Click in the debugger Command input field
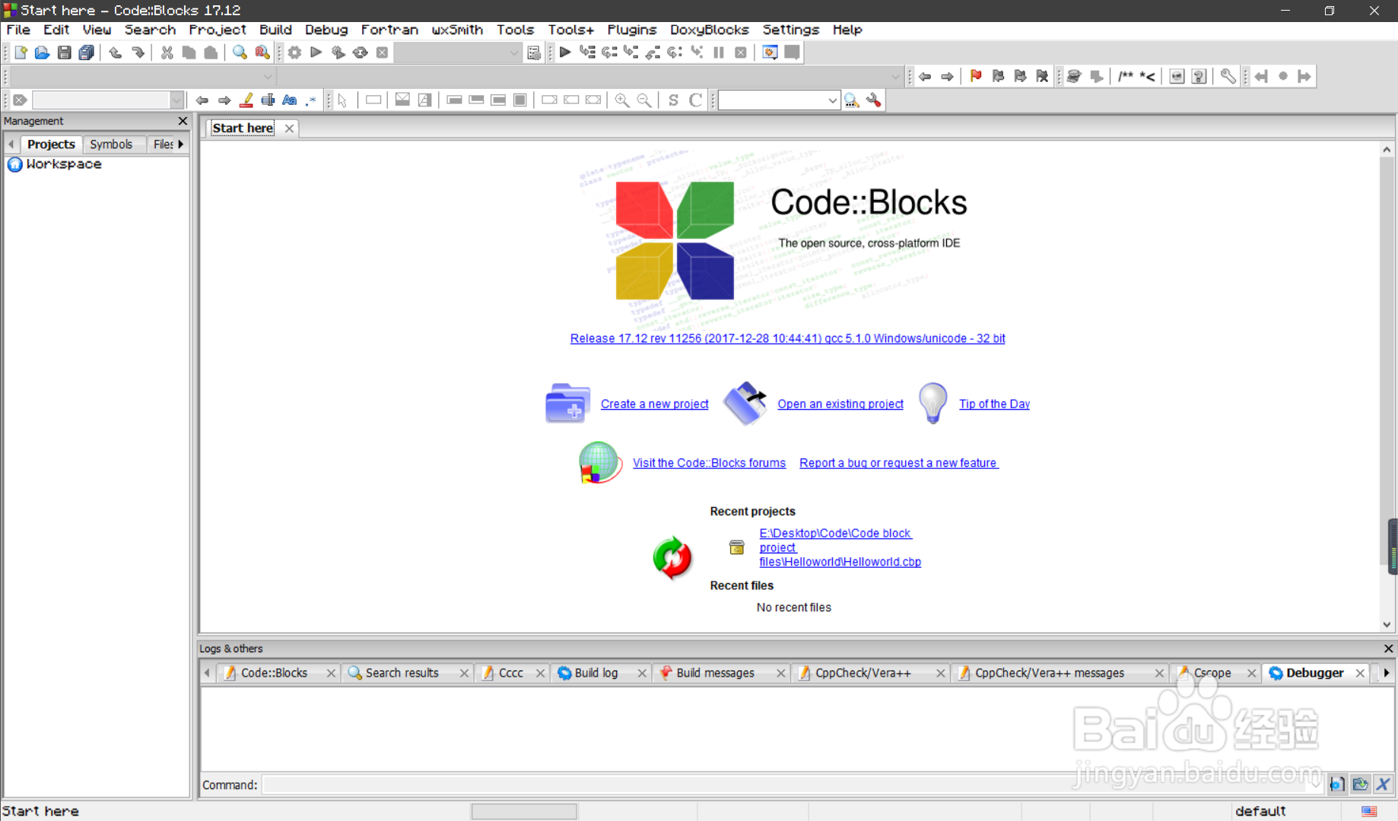Image resolution: width=1398 pixels, height=821 pixels. [793, 785]
